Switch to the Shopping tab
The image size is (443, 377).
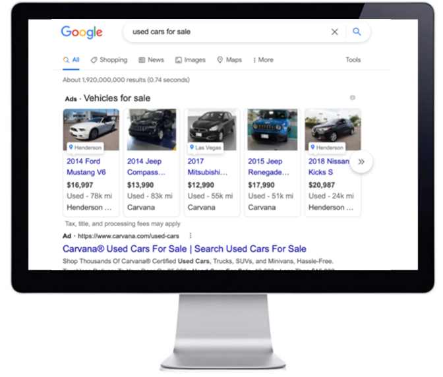click(x=109, y=60)
